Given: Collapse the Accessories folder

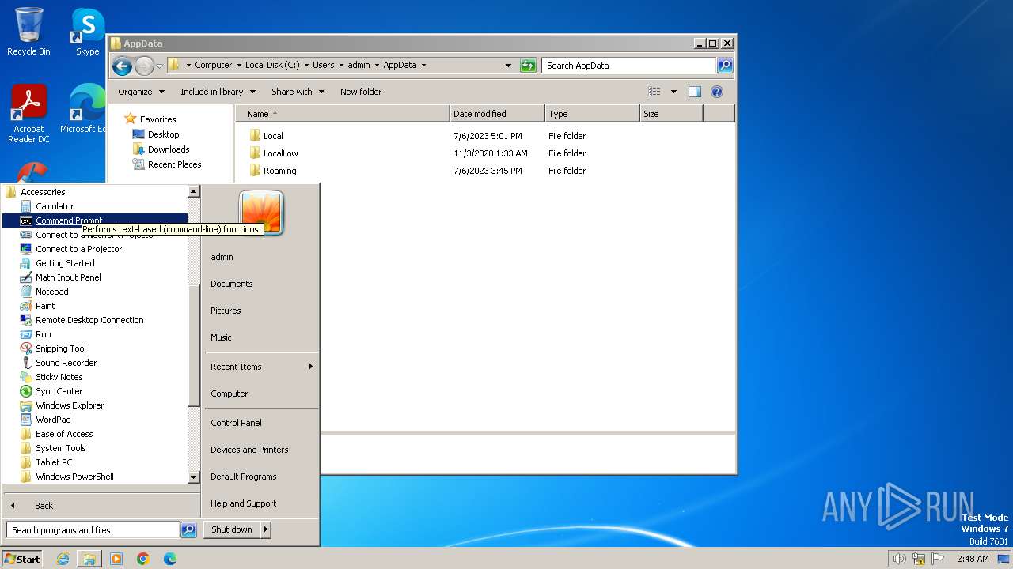Looking at the screenshot, I should coord(43,192).
